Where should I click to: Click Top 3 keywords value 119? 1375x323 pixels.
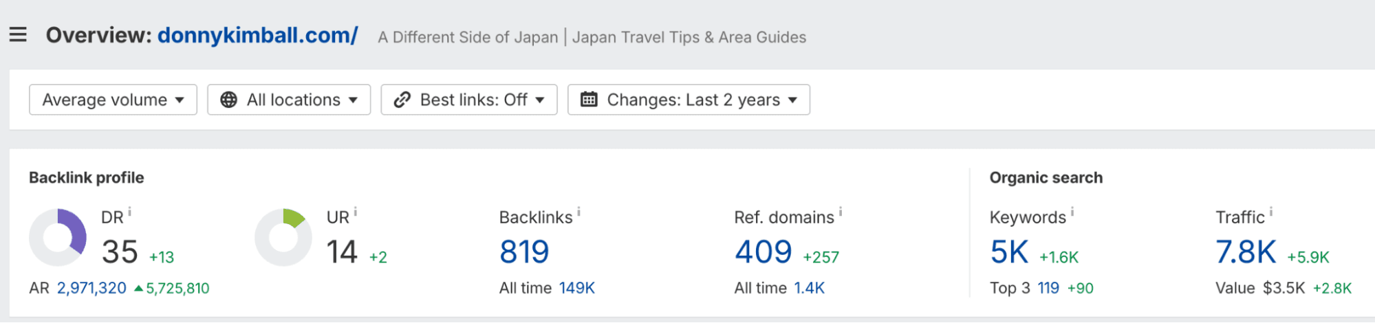pyautogui.click(x=1048, y=288)
